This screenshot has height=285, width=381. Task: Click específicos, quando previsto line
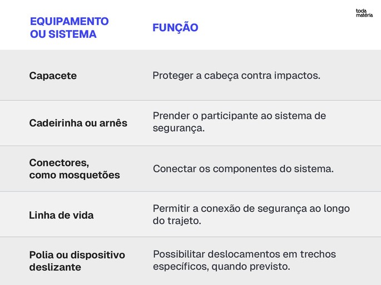(x=221, y=267)
